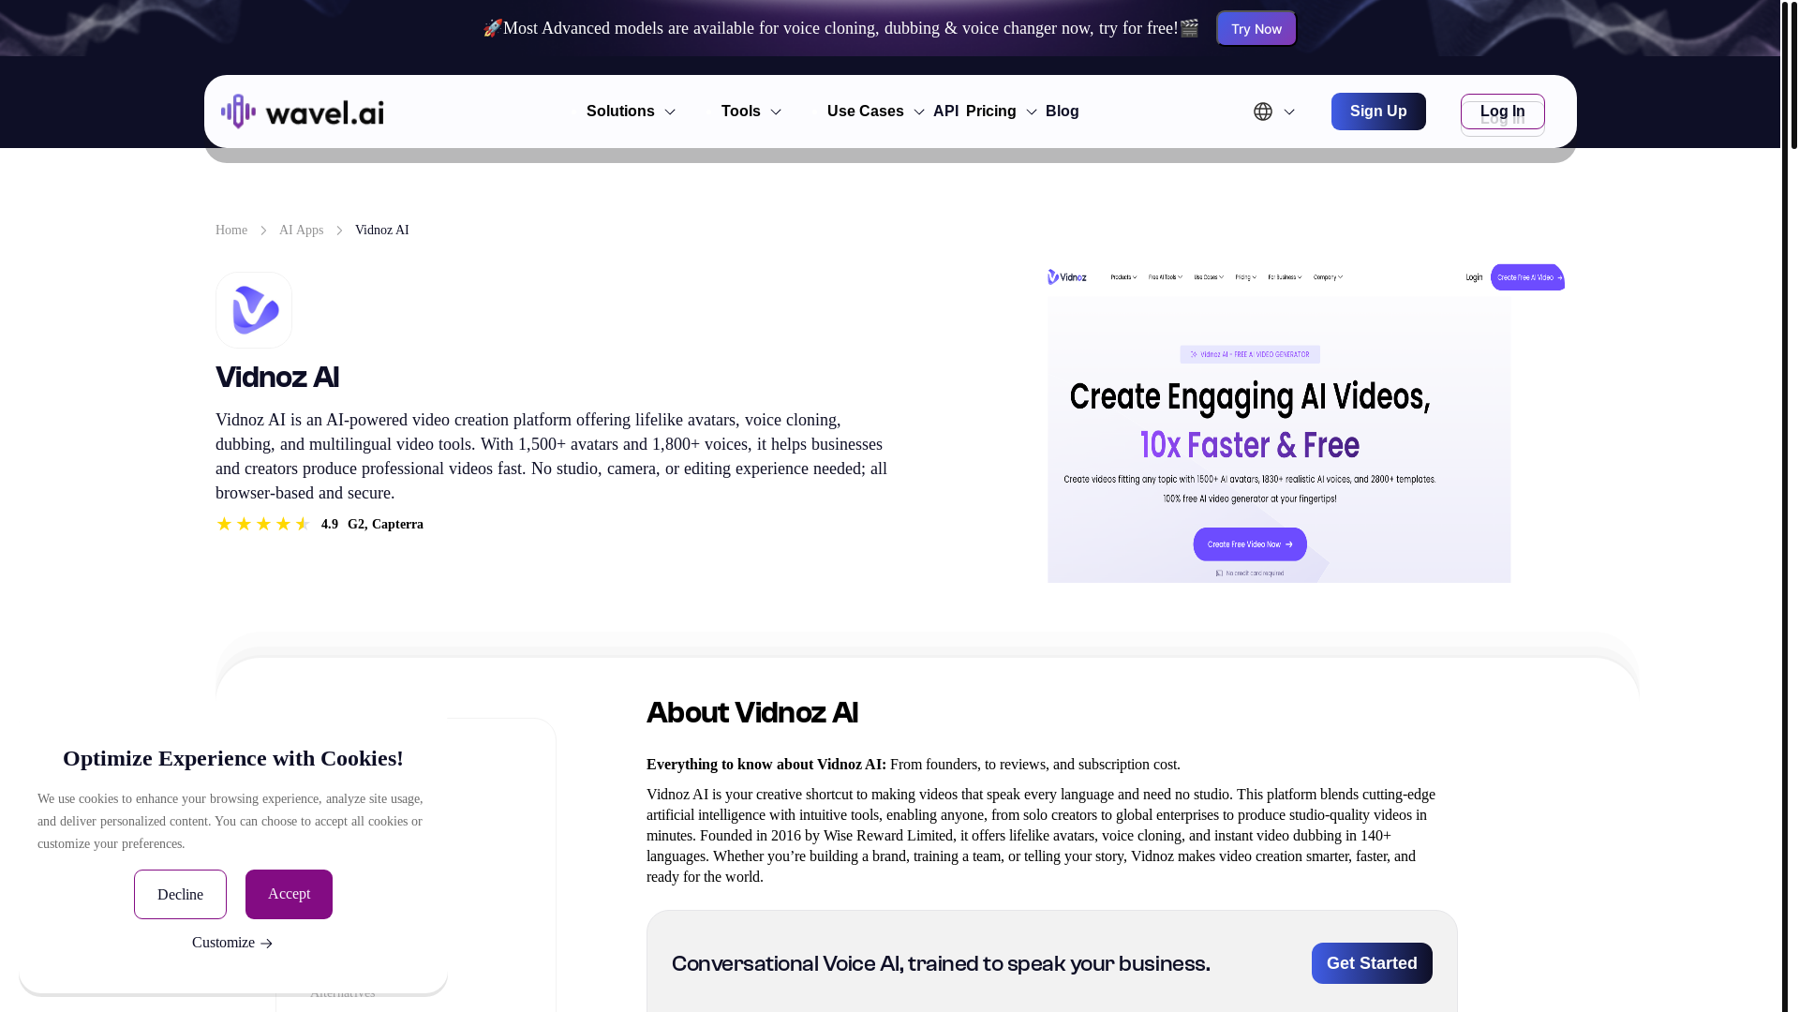Open the Tools menu
Image resolution: width=1799 pixels, height=1012 pixels.
741,112
